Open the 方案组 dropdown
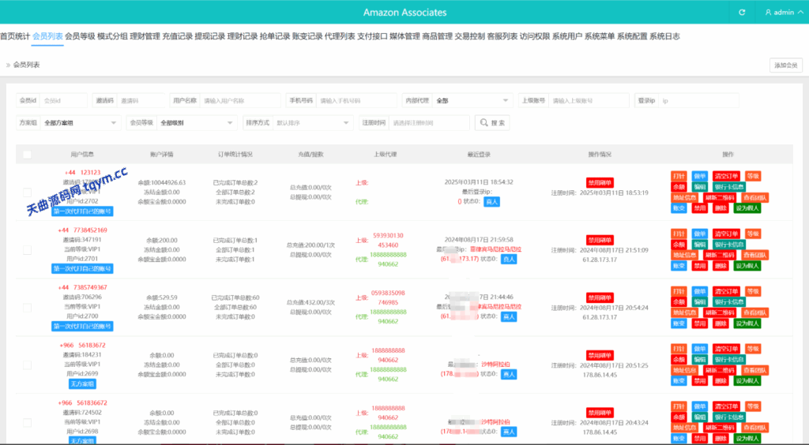 (81, 122)
